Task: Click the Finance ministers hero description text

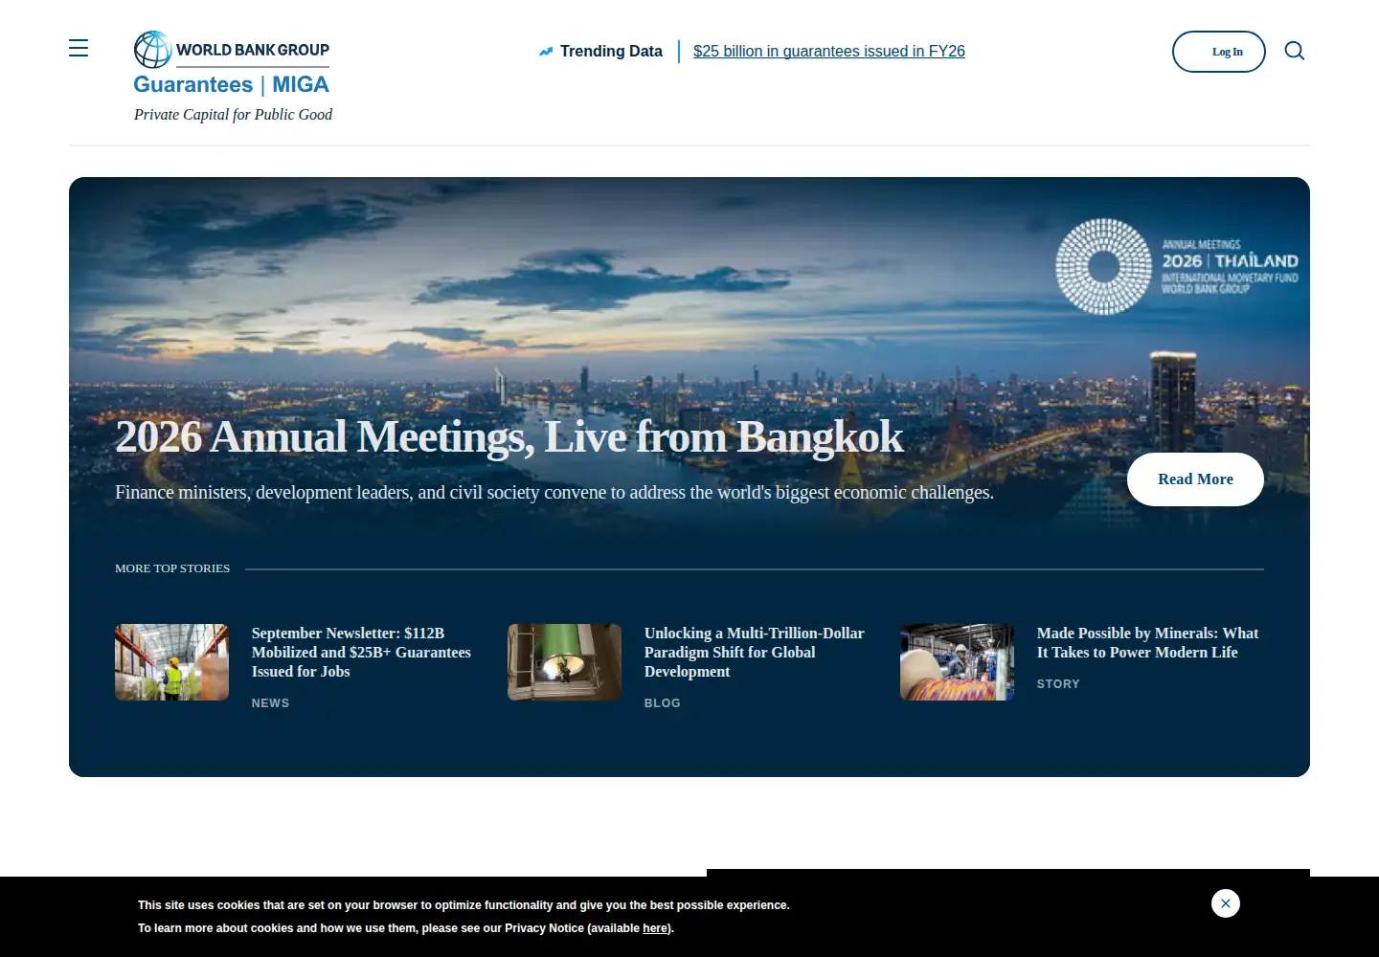Action: point(554,493)
